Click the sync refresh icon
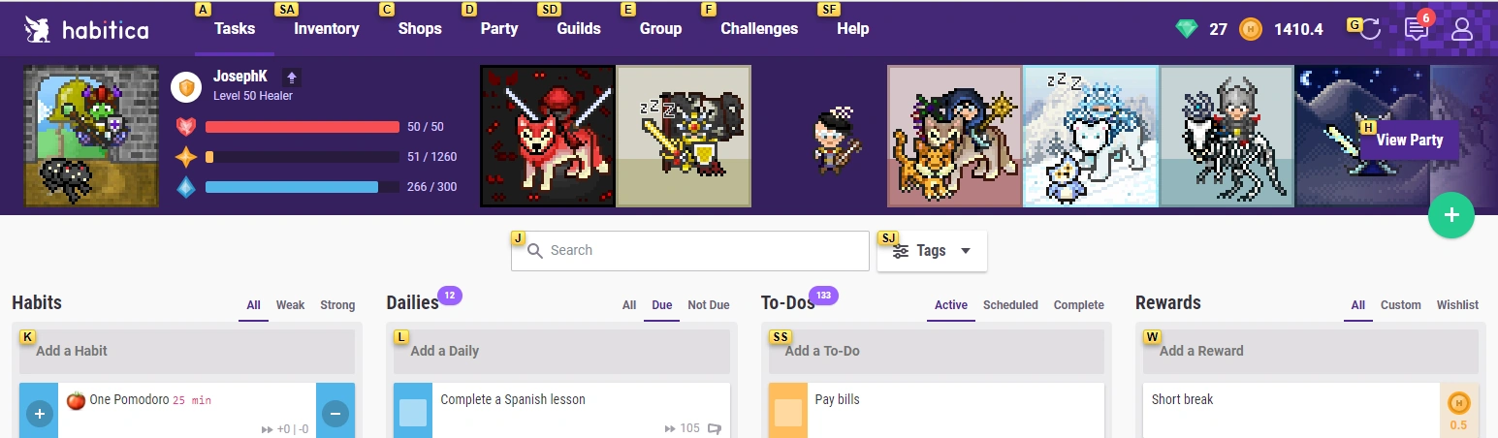The height and width of the screenshot is (438, 1498). [1369, 29]
